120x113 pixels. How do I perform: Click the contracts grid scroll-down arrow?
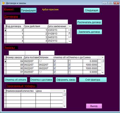click(x=70, y=41)
